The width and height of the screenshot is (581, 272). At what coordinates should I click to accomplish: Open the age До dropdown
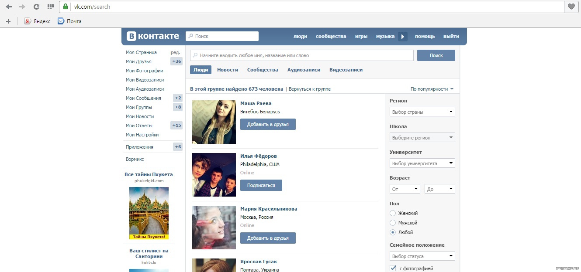point(439,189)
